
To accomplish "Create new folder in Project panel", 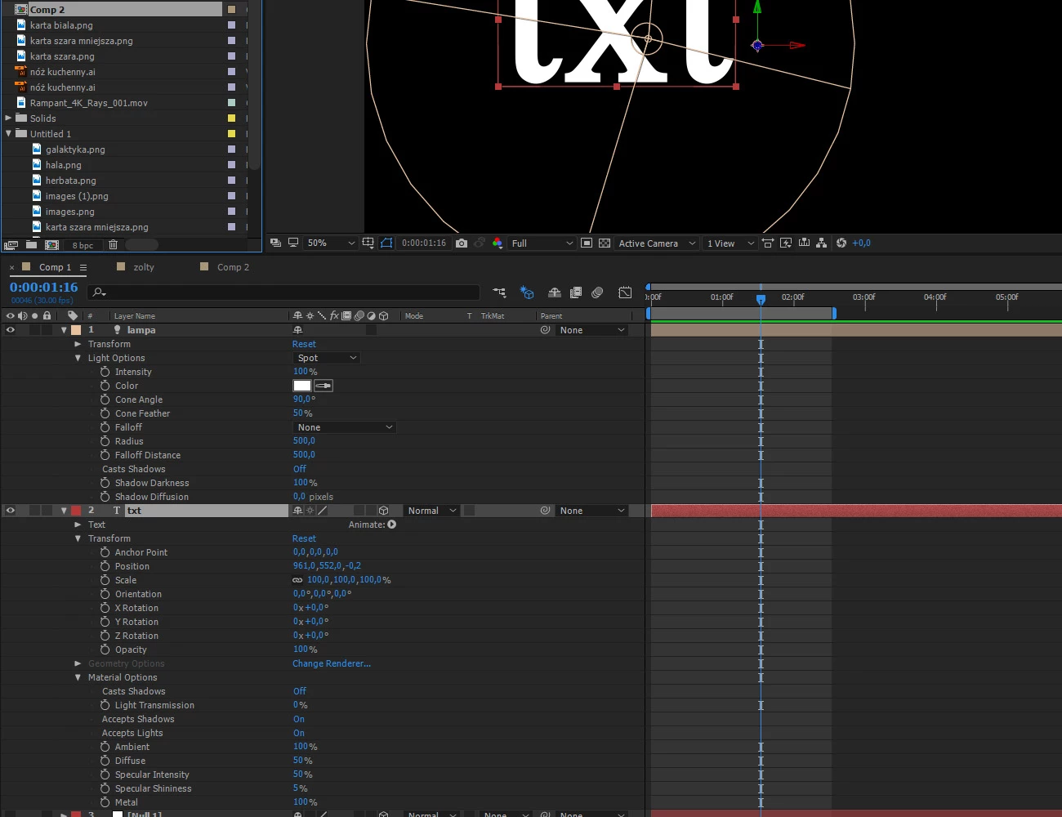I will 31,244.
